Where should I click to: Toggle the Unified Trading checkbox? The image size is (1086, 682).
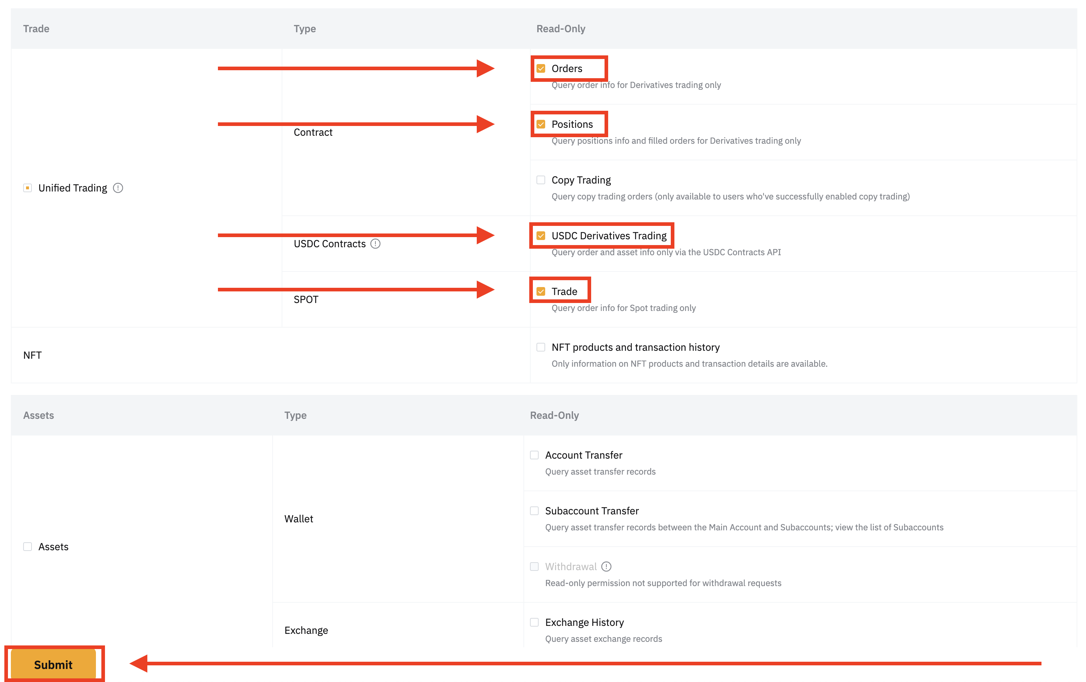pos(28,188)
